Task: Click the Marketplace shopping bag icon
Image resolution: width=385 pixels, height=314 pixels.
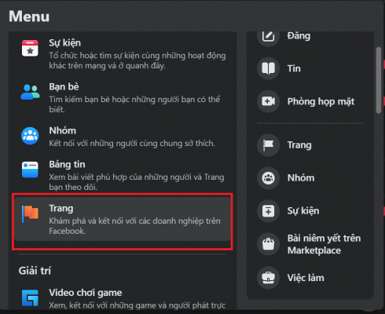Action: pyautogui.click(x=268, y=244)
